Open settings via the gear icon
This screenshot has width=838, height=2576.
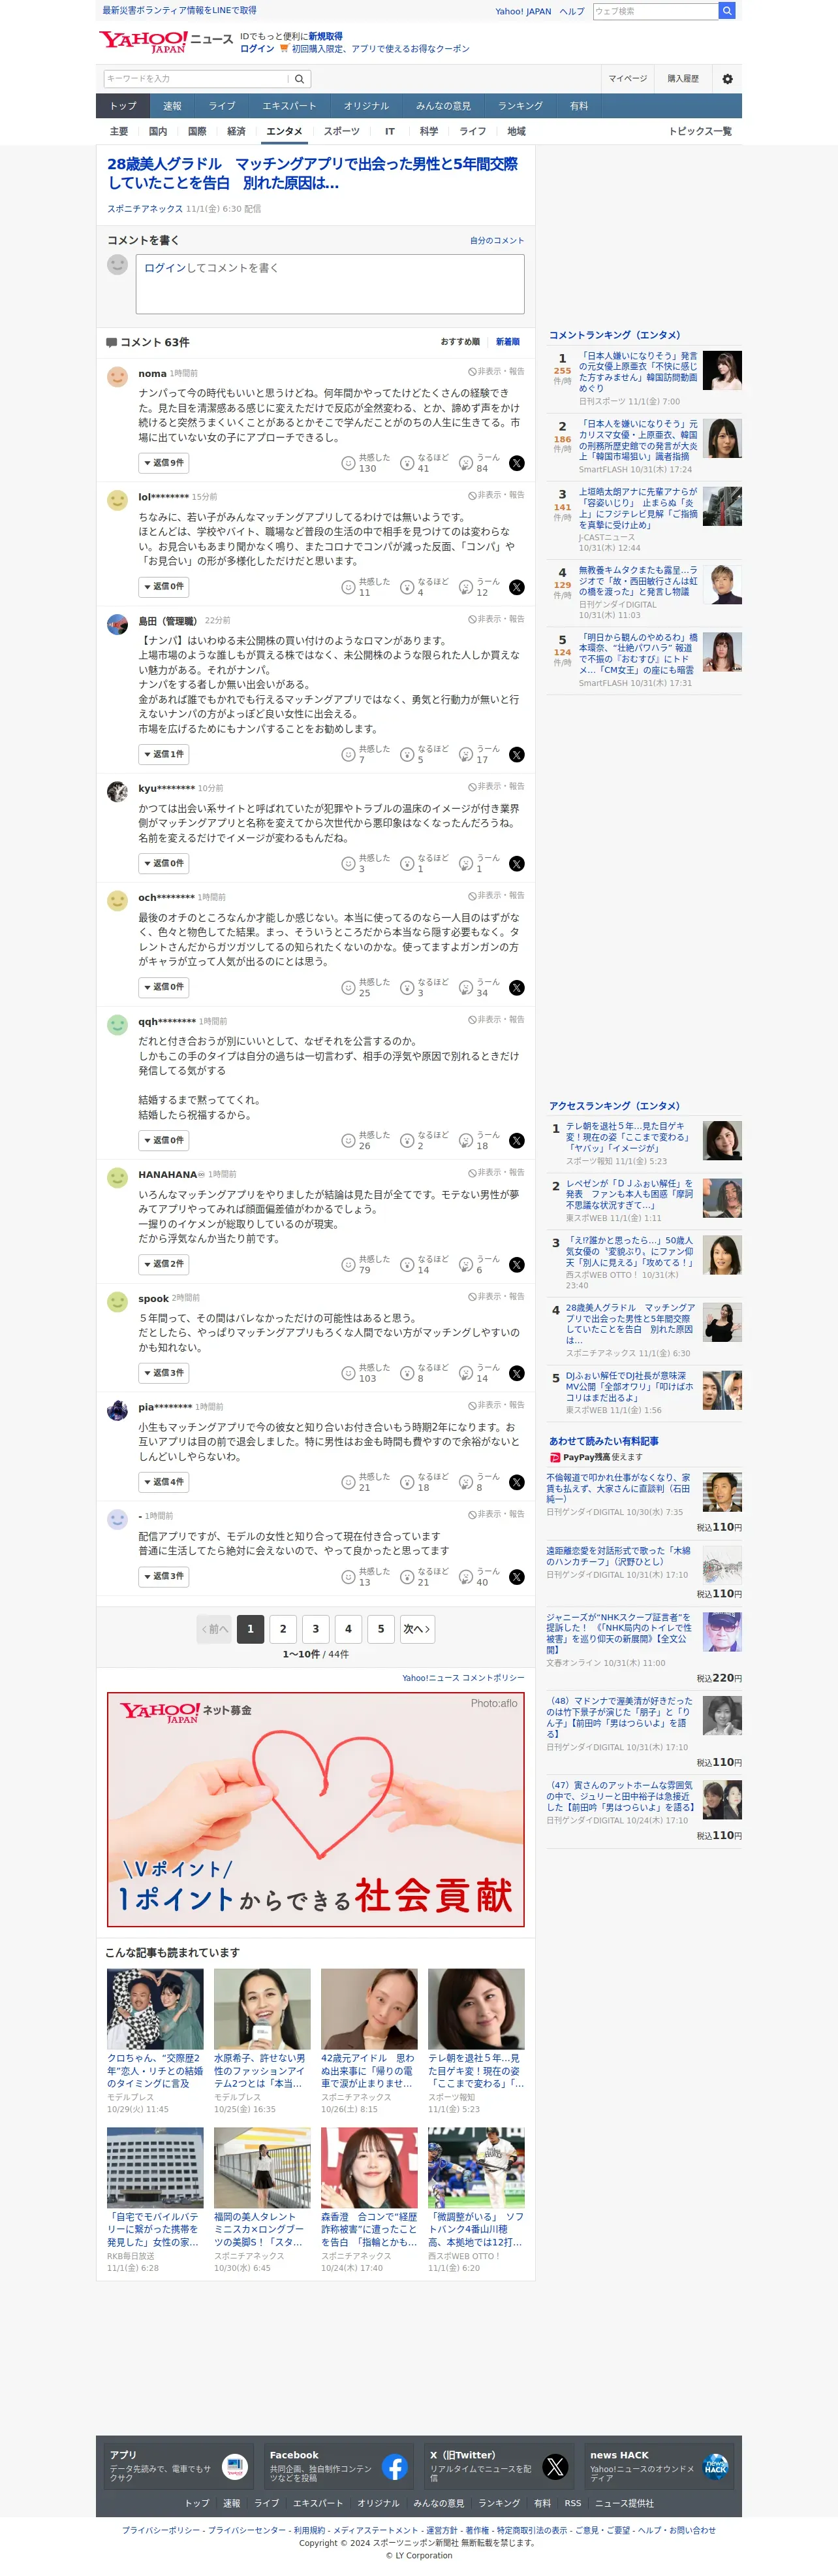pyautogui.click(x=727, y=79)
